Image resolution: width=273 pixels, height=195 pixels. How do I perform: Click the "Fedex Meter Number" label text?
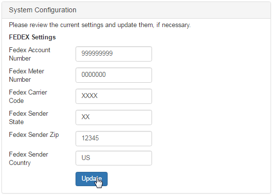click(27, 75)
